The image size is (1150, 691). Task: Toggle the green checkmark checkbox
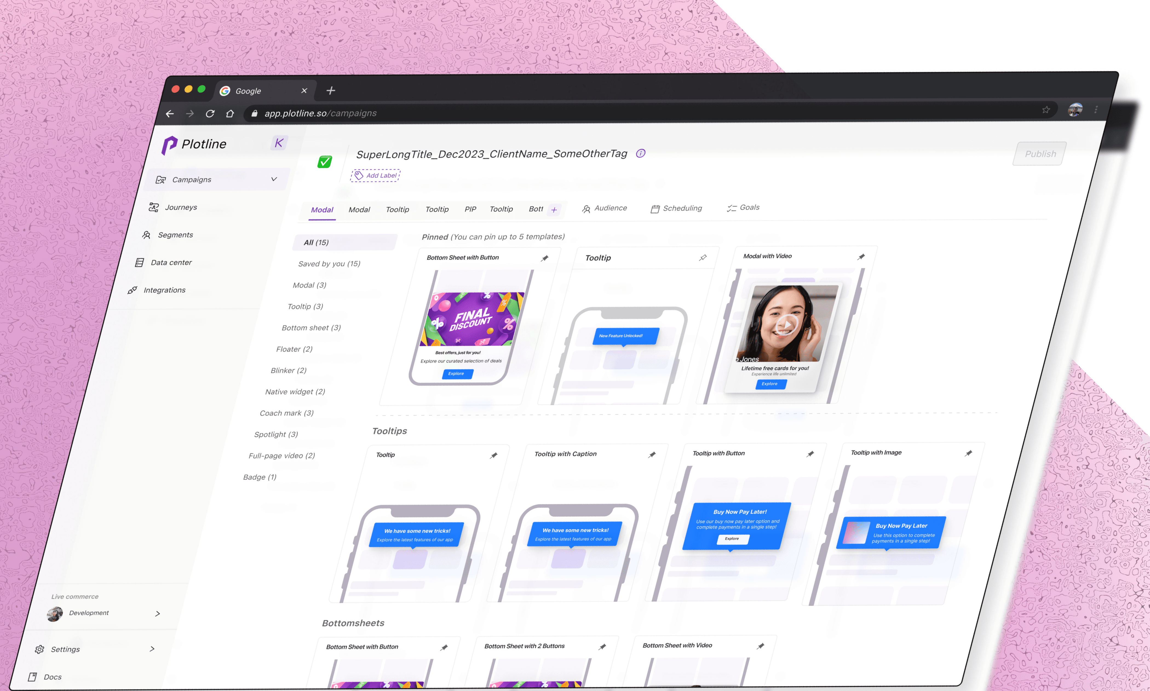(324, 162)
